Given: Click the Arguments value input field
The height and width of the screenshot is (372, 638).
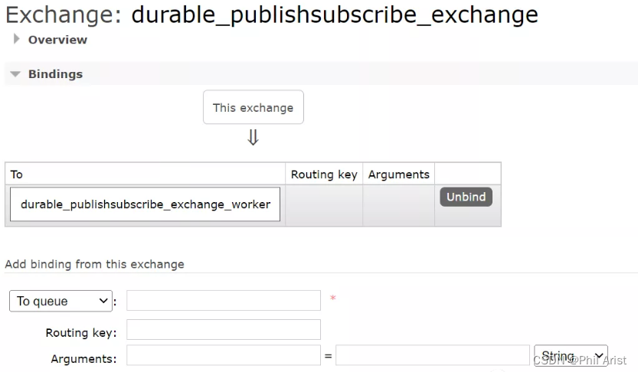Looking at the screenshot, I should (433, 355).
